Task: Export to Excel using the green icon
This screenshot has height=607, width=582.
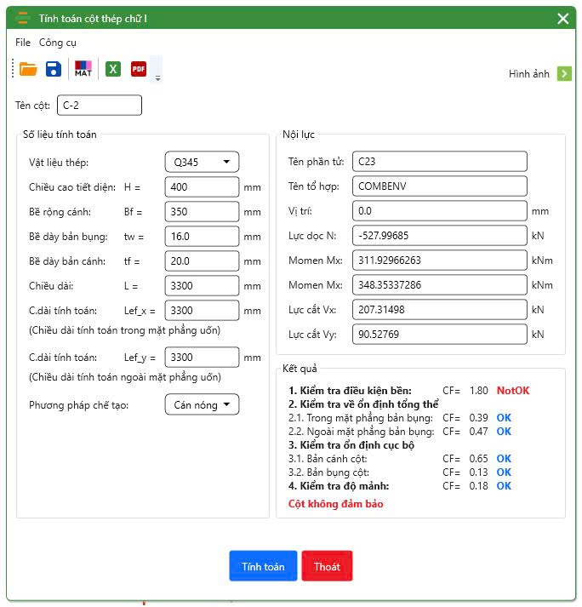Action: [x=112, y=69]
